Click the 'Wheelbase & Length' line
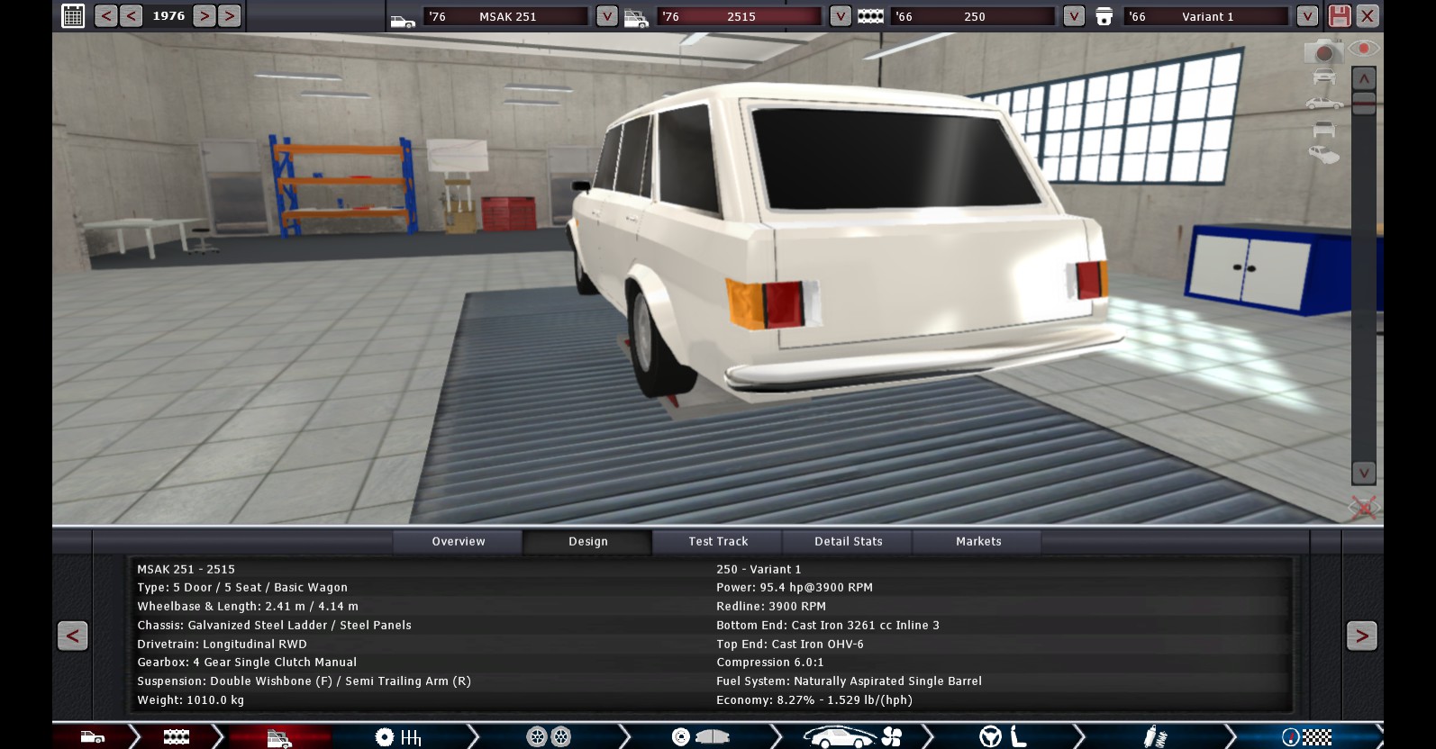 pos(248,606)
